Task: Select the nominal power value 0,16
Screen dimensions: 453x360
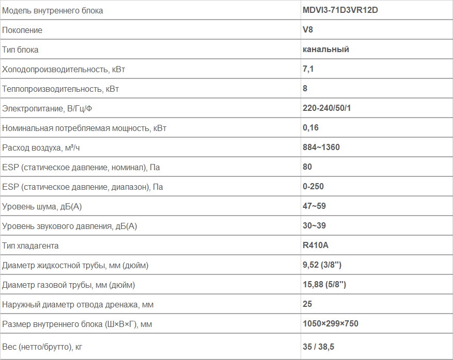Action: pyautogui.click(x=310, y=127)
